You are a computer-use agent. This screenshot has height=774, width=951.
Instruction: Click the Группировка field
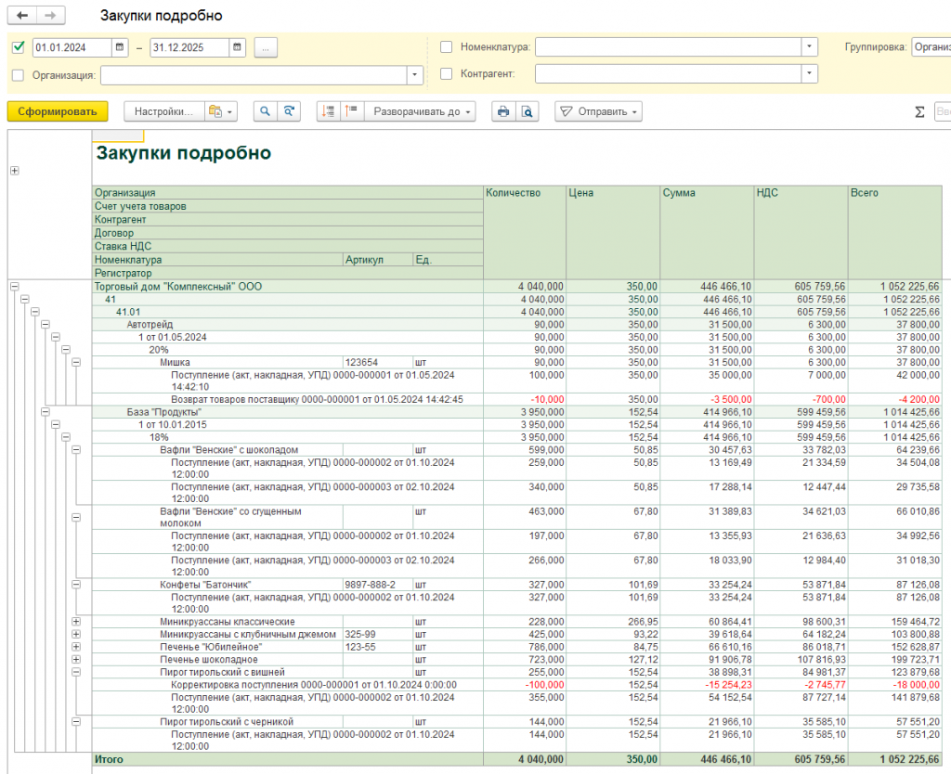pos(931,46)
